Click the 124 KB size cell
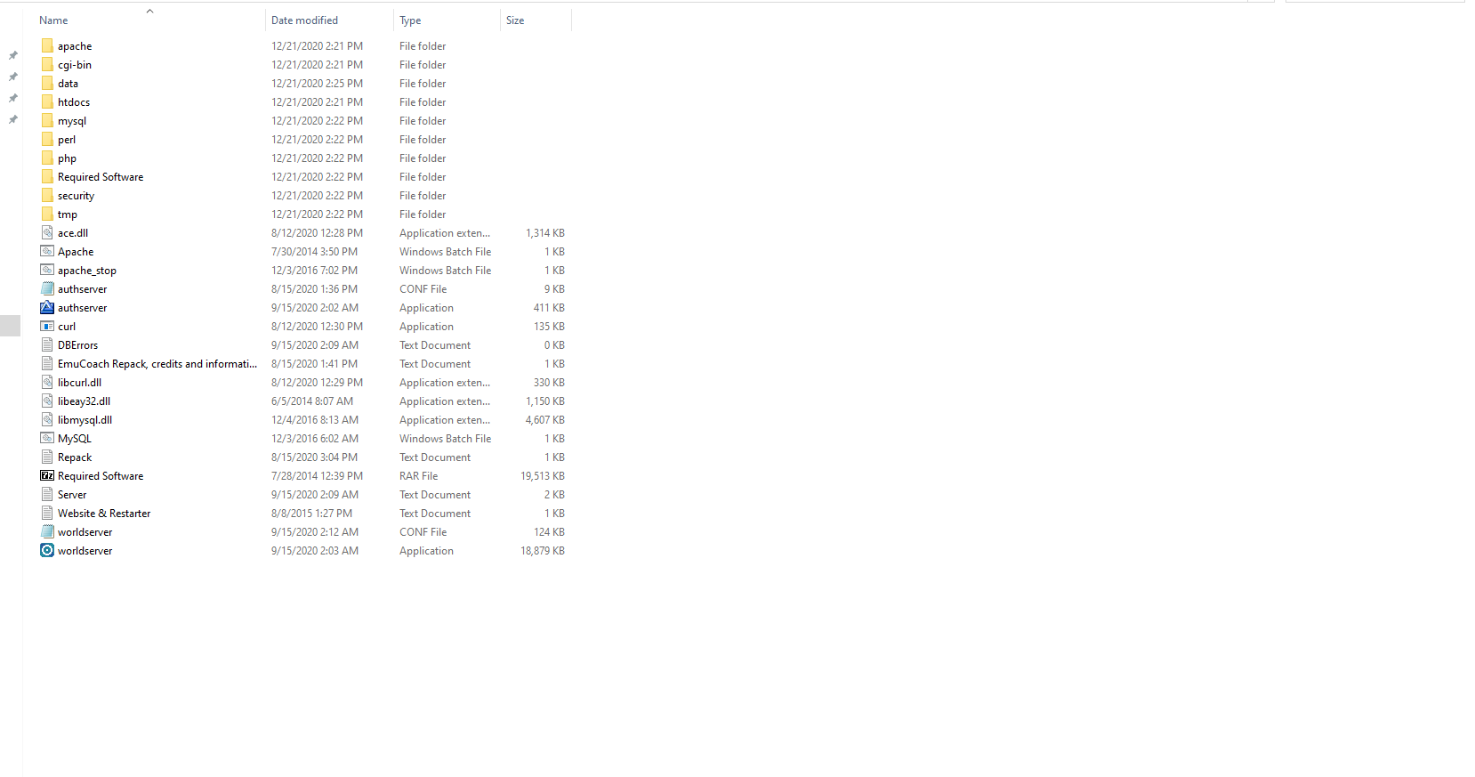 pyautogui.click(x=549, y=531)
